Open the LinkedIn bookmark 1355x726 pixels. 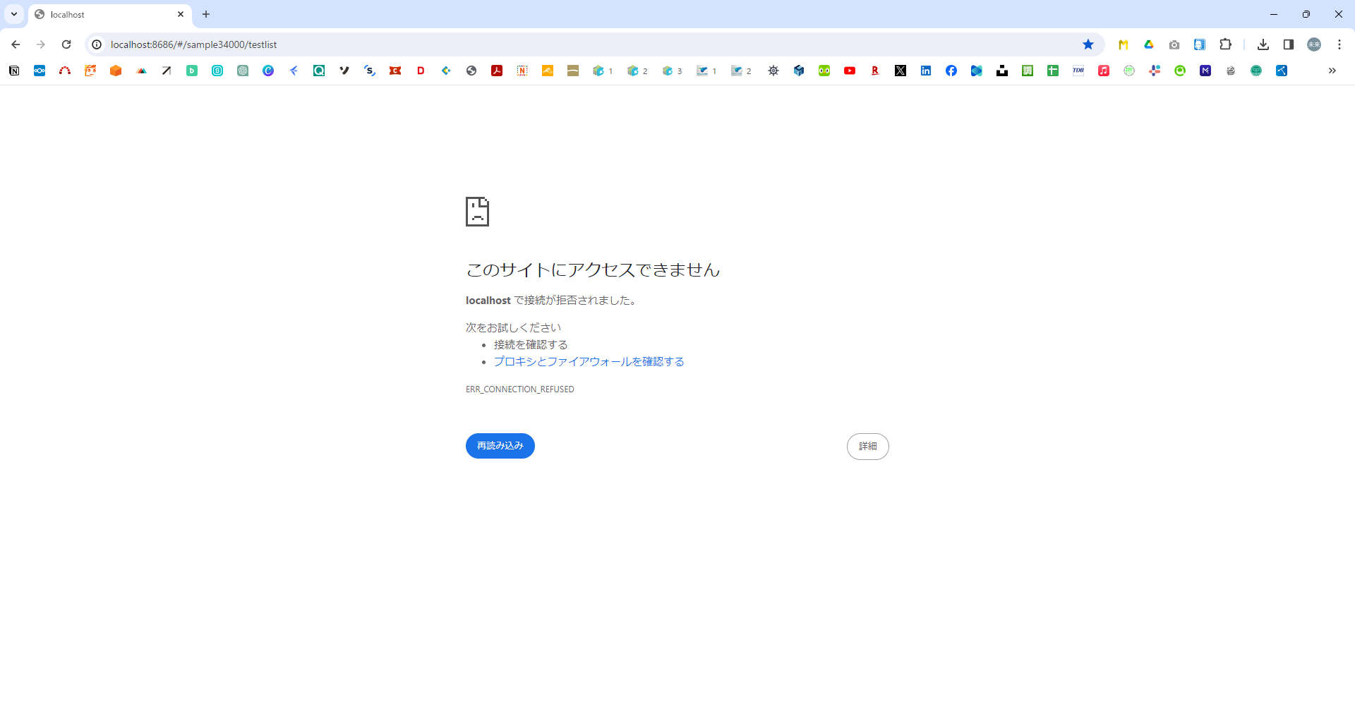coord(926,71)
